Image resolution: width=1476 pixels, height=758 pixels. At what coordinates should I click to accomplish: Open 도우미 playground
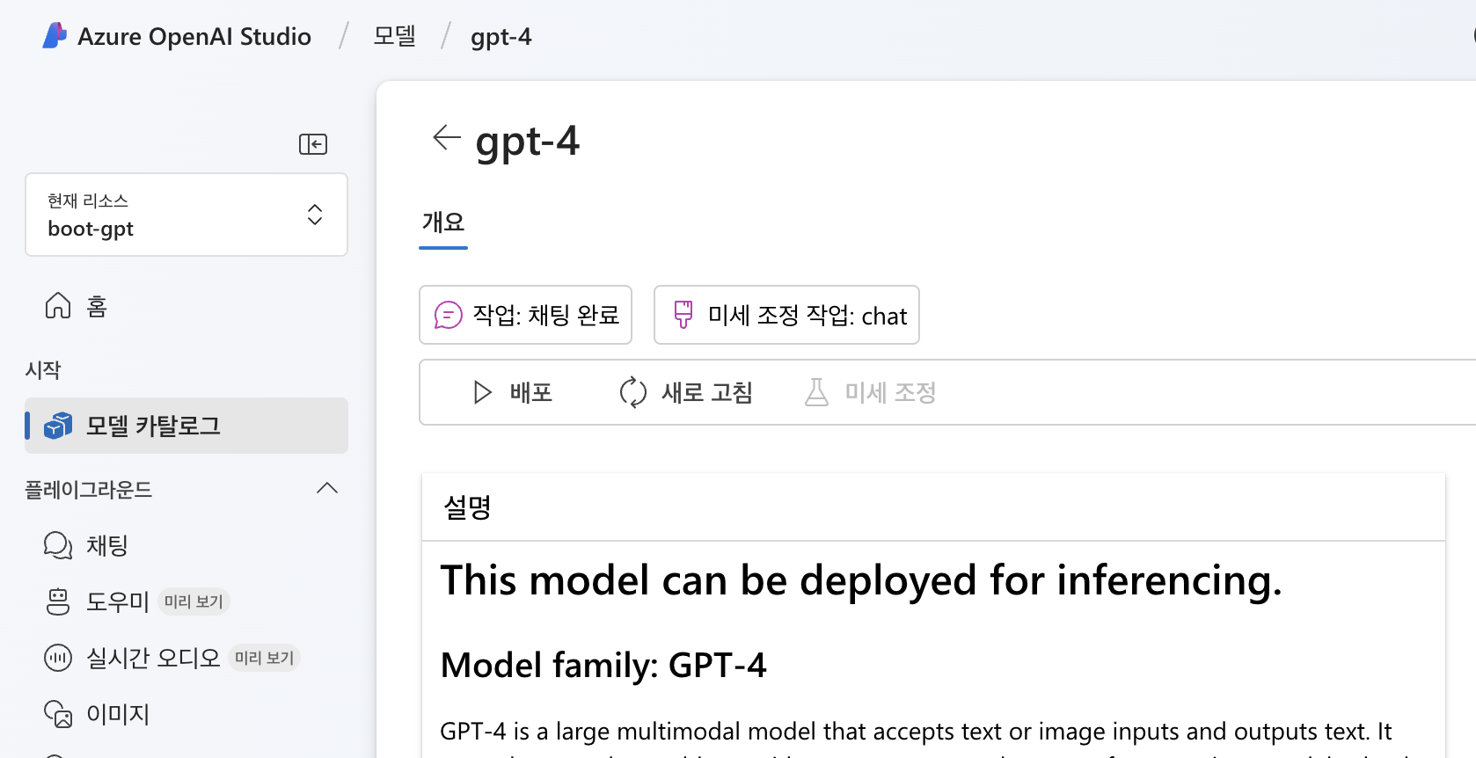coord(118,601)
